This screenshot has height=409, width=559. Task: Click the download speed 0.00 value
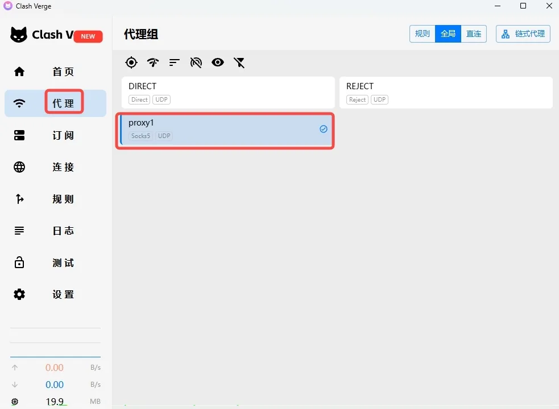pos(54,385)
